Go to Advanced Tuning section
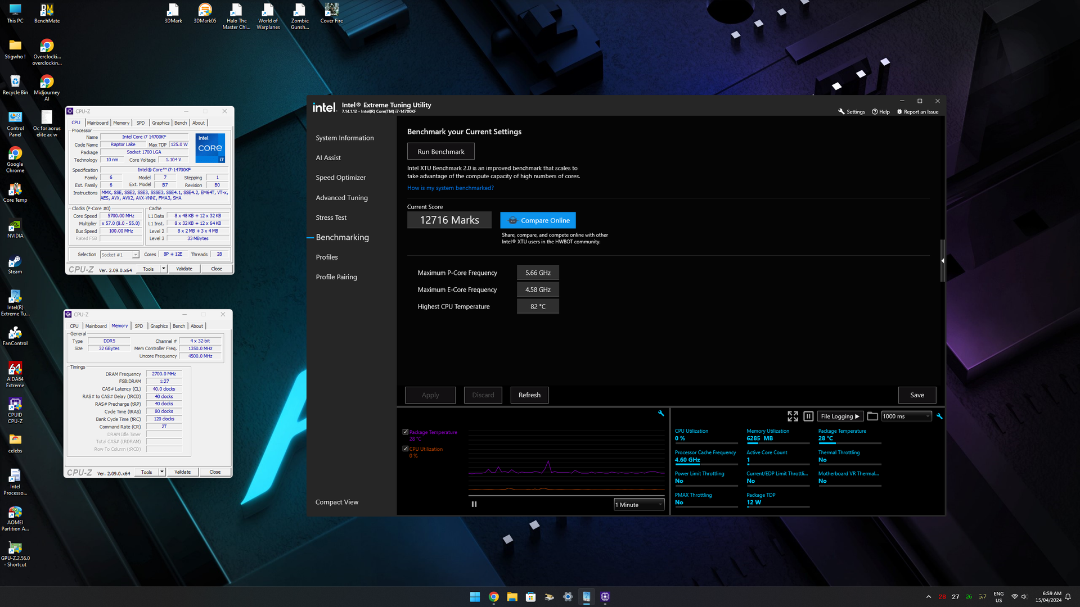Viewport: 1080px width, 607px height. pos(341,198)
